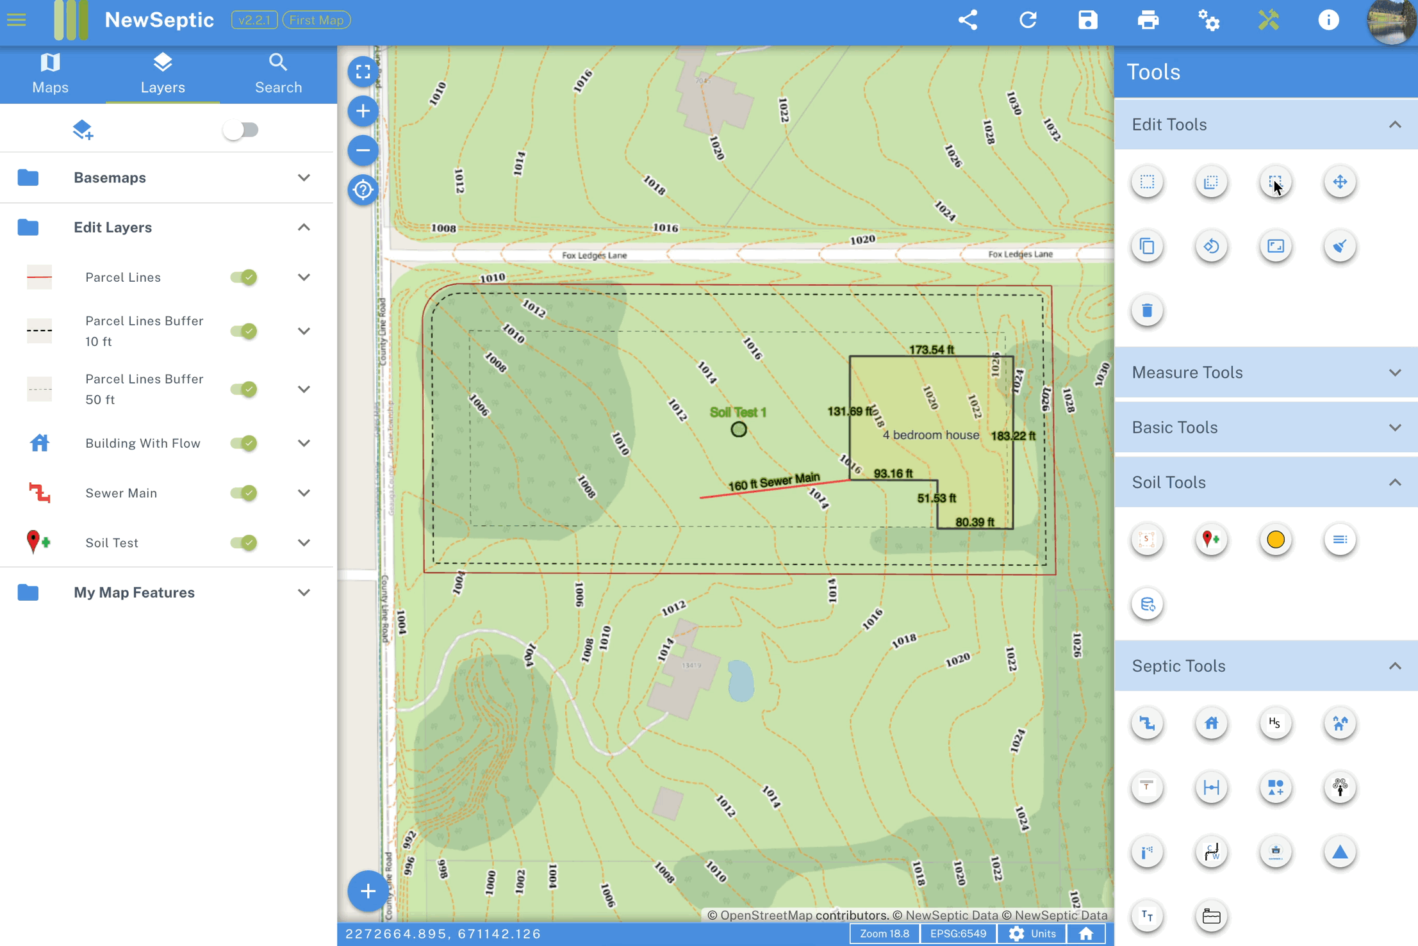Expand Building With Flow layer options
Image resolution: width=1418 pixels, height=946 pixels.
[x=304, y=443]
